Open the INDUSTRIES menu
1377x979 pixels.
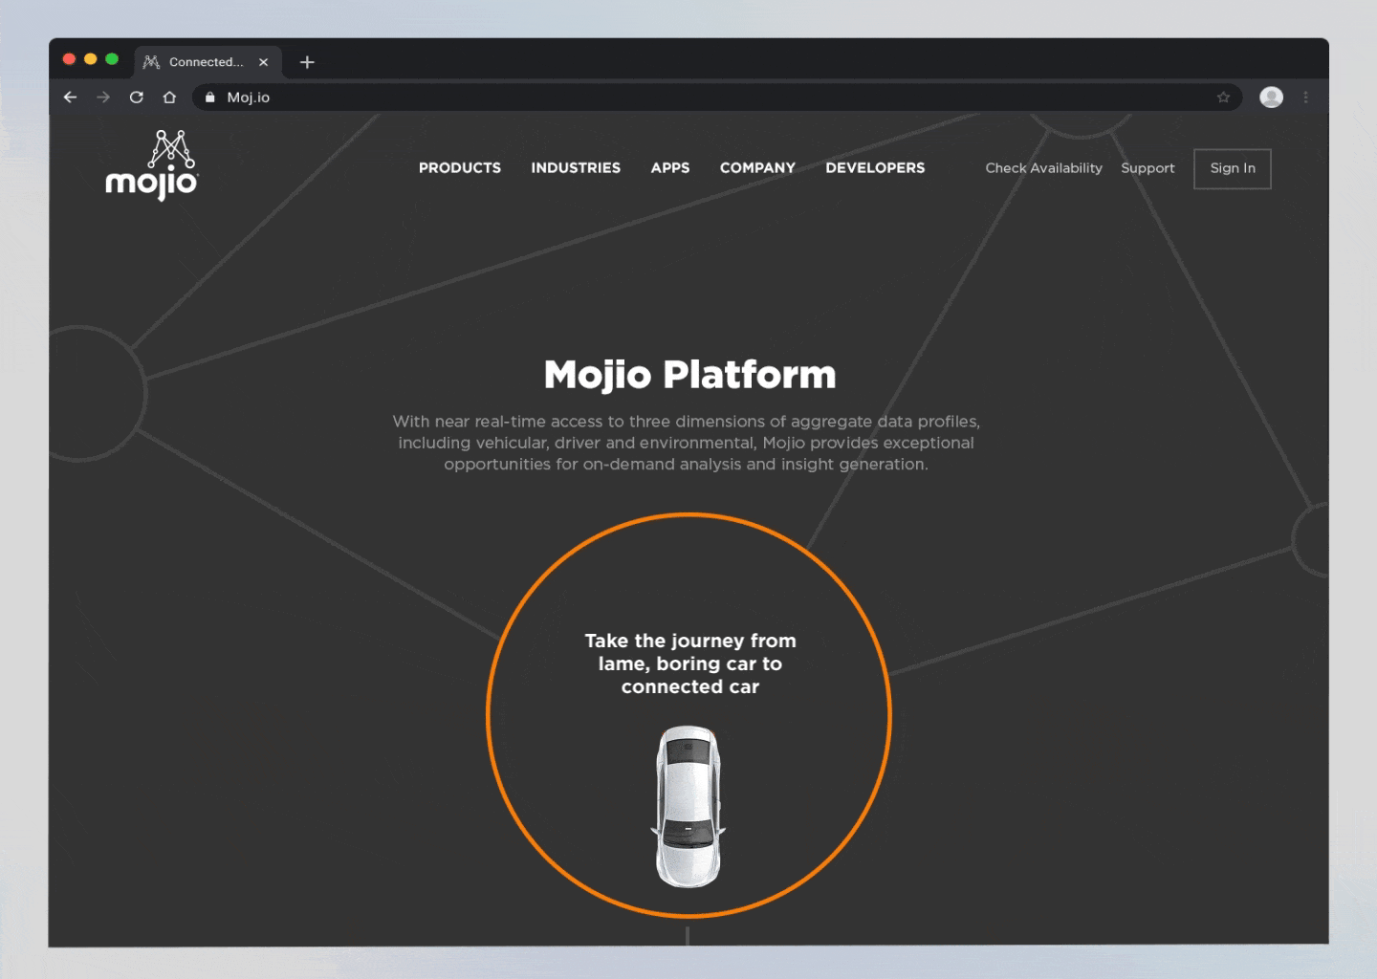[576, 167]
